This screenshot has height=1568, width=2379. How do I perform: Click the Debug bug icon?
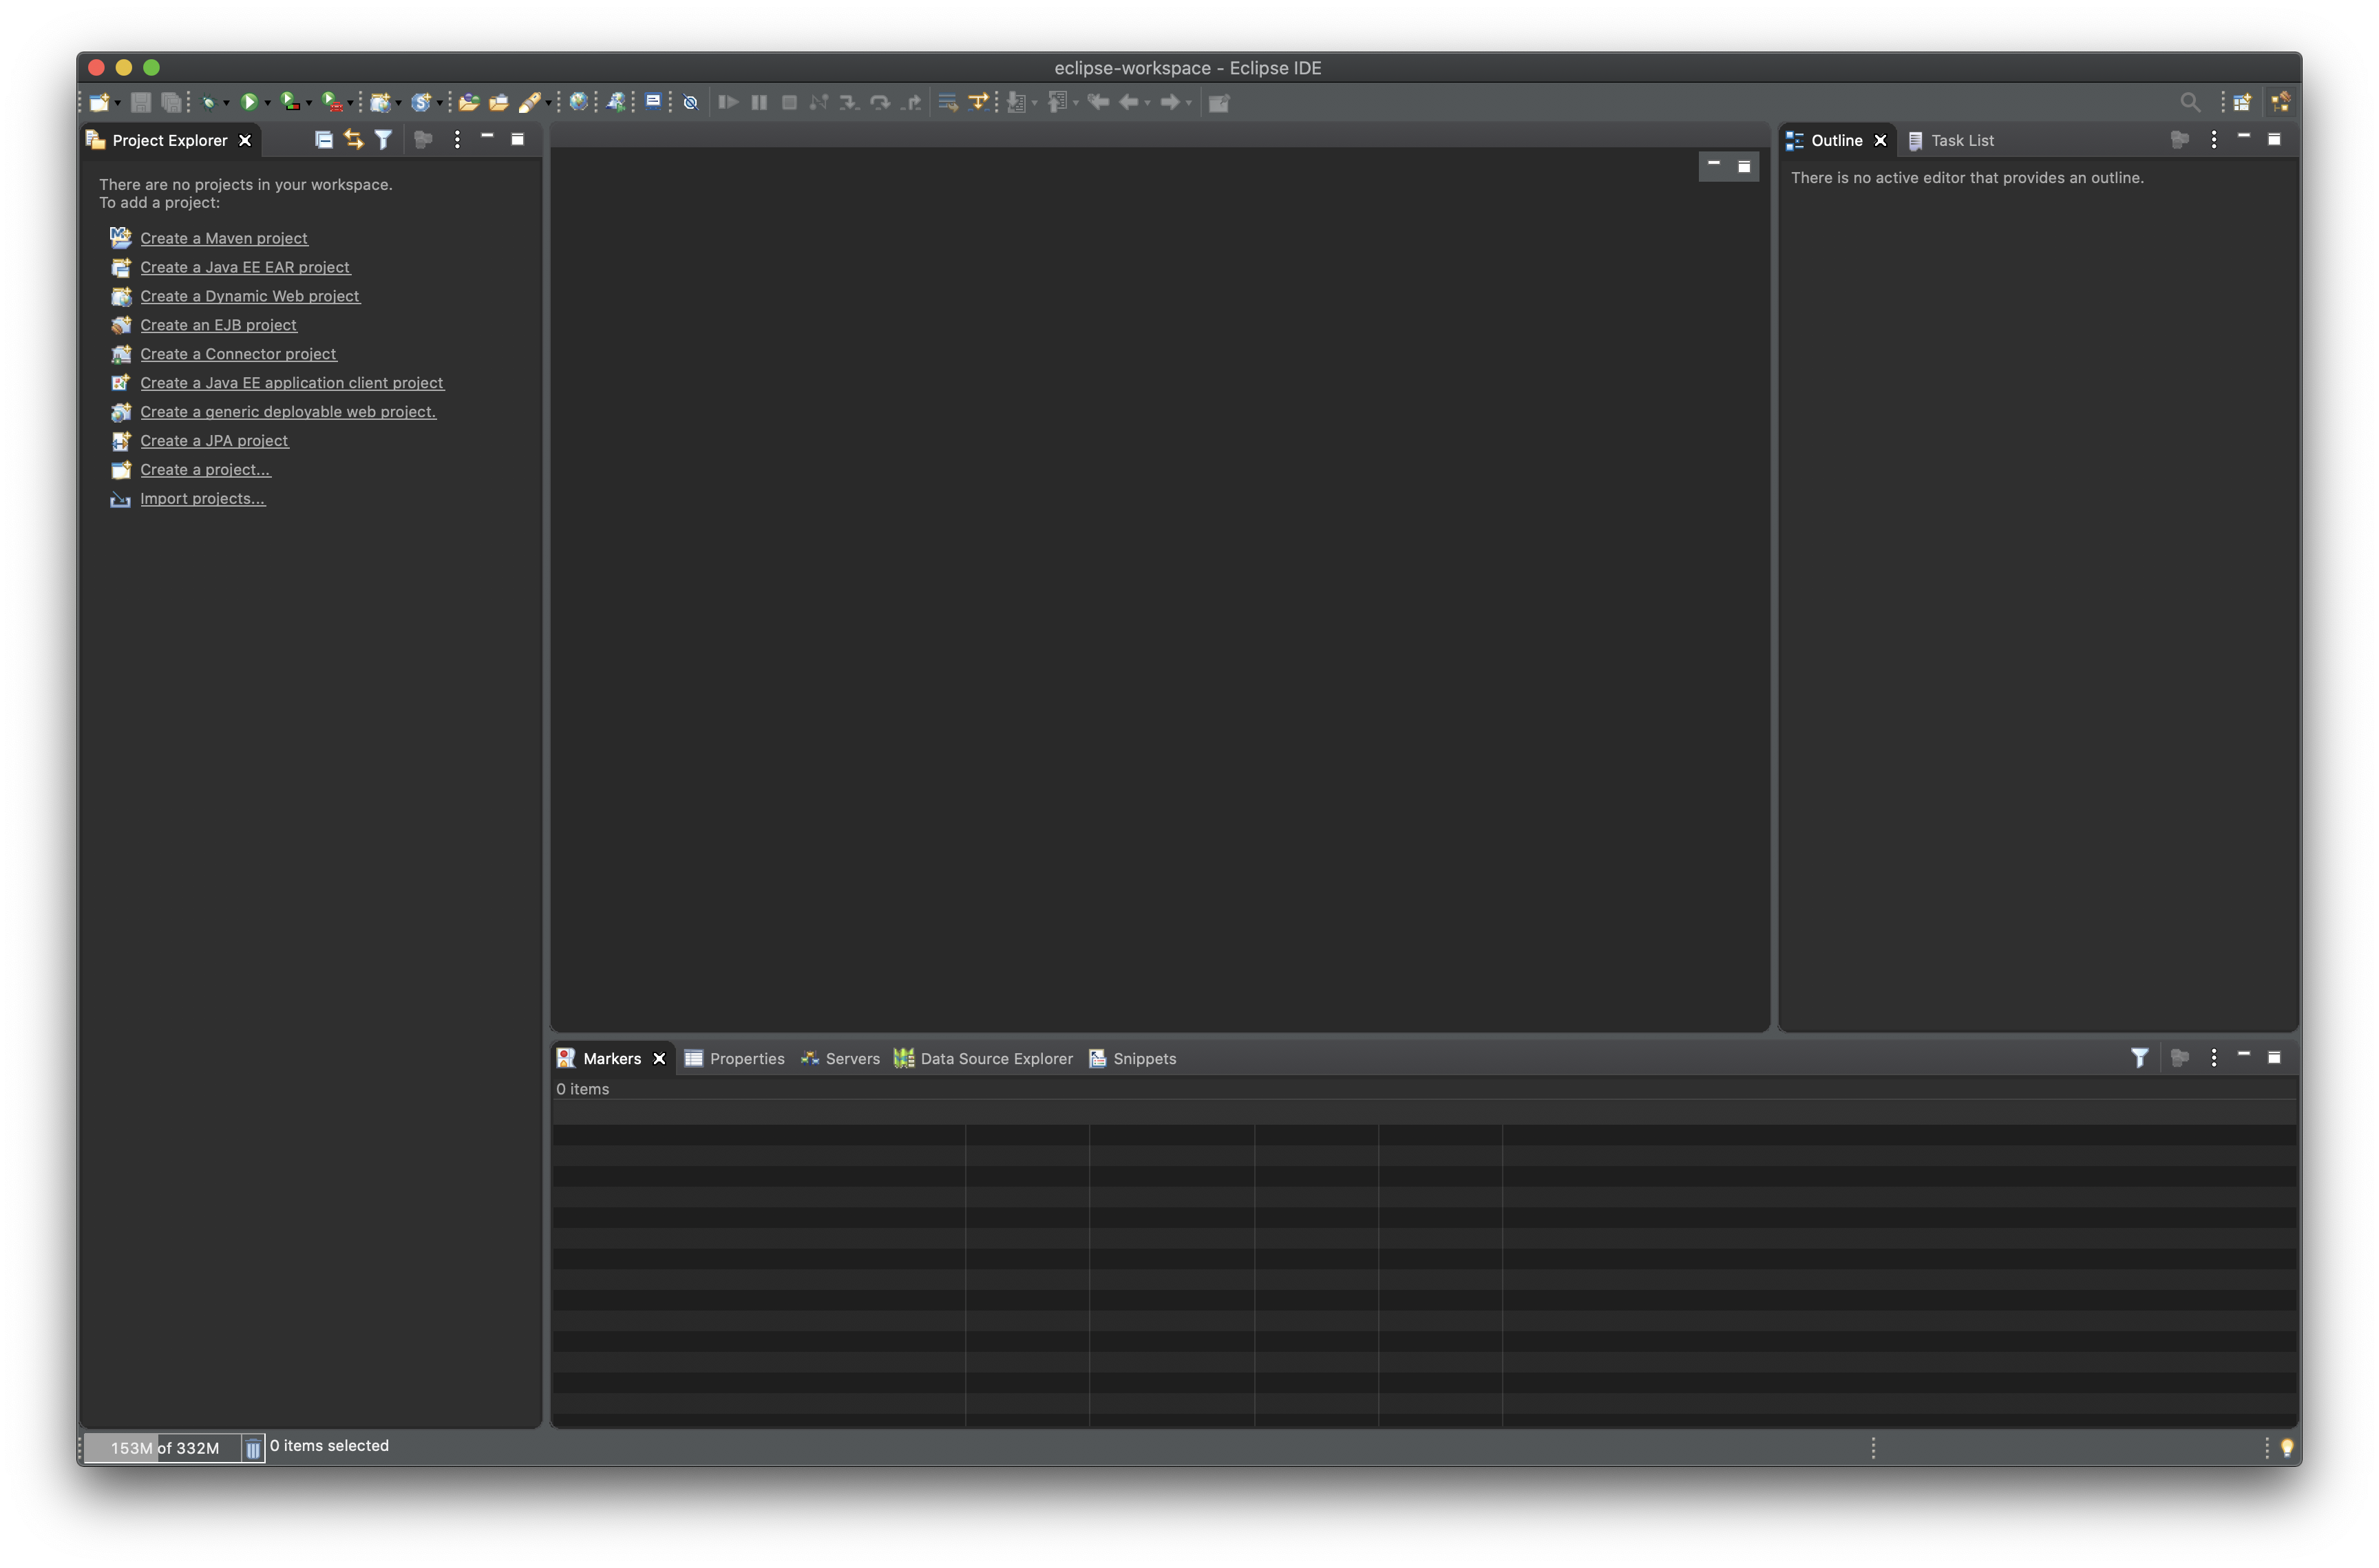coord(209,102)
